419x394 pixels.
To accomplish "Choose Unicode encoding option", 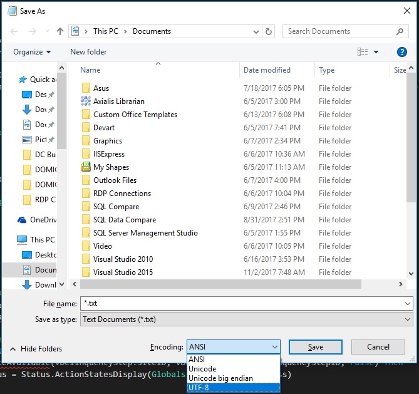I will (233, 368).
